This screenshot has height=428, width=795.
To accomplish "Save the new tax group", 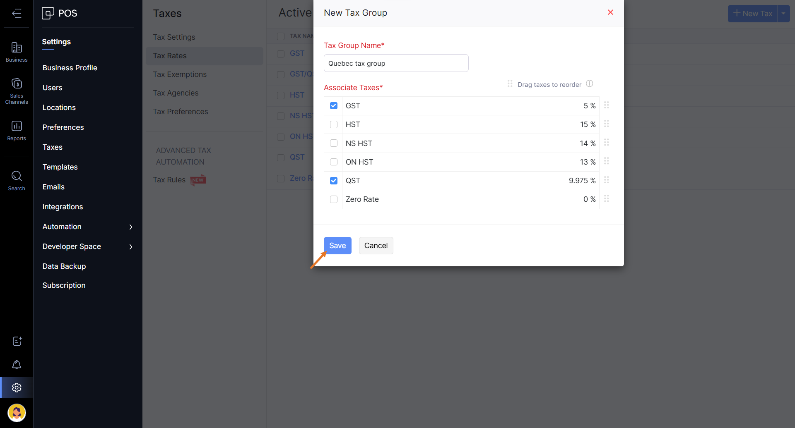I will (x=337, y=246).
